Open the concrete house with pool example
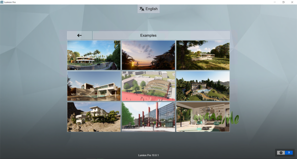 [94, 86]
